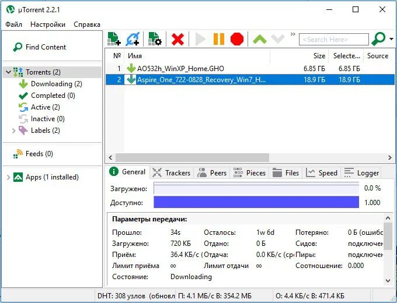Select torrent AO532h_WinXP_Home.GHO
Image resolution: width=397 pixels, height=303 pixels.
click(x=250, y=69)
